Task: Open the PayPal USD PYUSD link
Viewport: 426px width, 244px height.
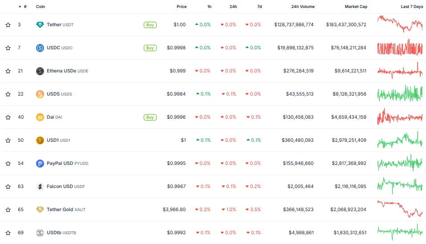Action: click(x=67, y=163)
